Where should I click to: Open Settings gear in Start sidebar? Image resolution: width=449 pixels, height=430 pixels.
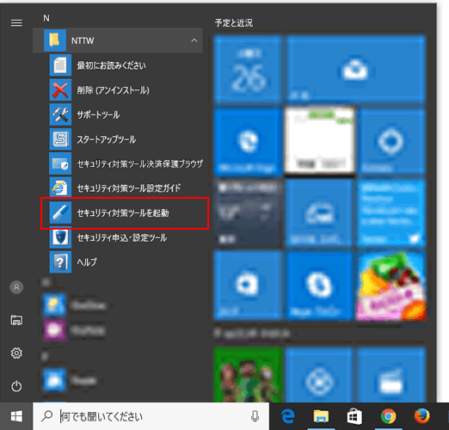[x=16, y=353]
